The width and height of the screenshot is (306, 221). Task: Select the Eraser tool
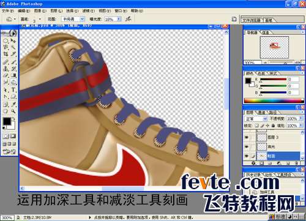6,75
